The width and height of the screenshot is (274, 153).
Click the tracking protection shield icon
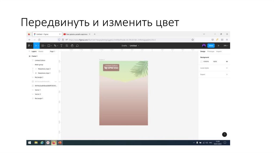59,40
